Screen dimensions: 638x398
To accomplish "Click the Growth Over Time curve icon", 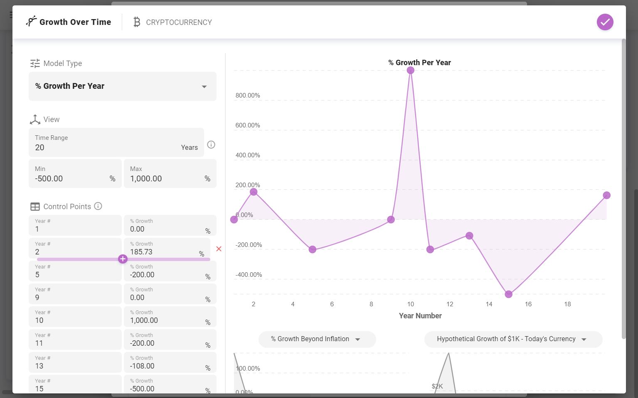I will point(31,22).
